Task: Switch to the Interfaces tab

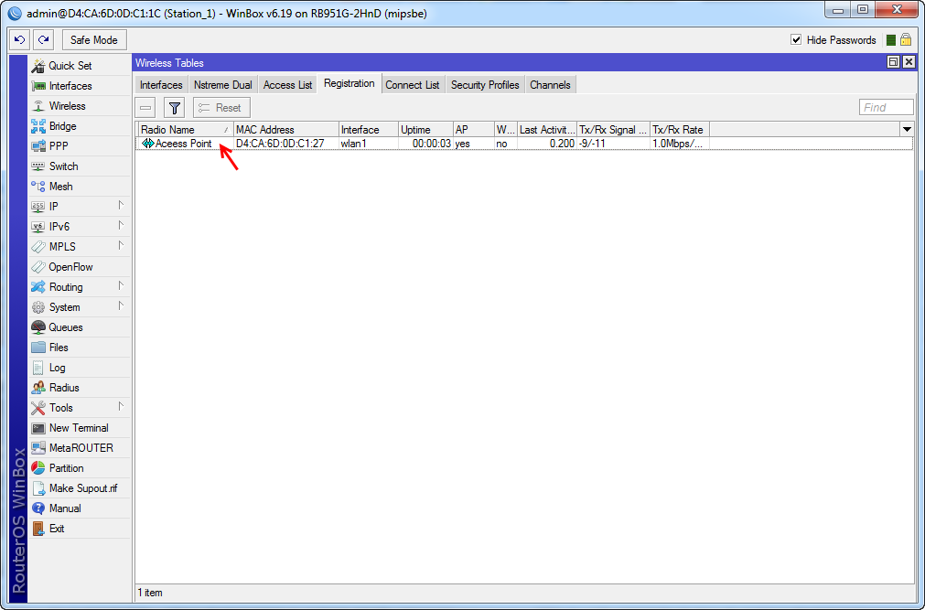Action: click(x=161, y=85)
